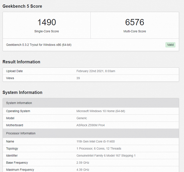The image size is (184, 172).
Task: Select the February 22nd 2021 upload date value
Action: (x=96, y=71)
